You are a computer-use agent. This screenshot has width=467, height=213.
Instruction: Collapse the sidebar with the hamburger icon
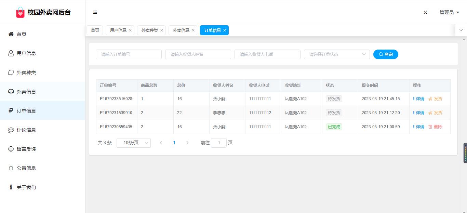click(x=95, y=12)
